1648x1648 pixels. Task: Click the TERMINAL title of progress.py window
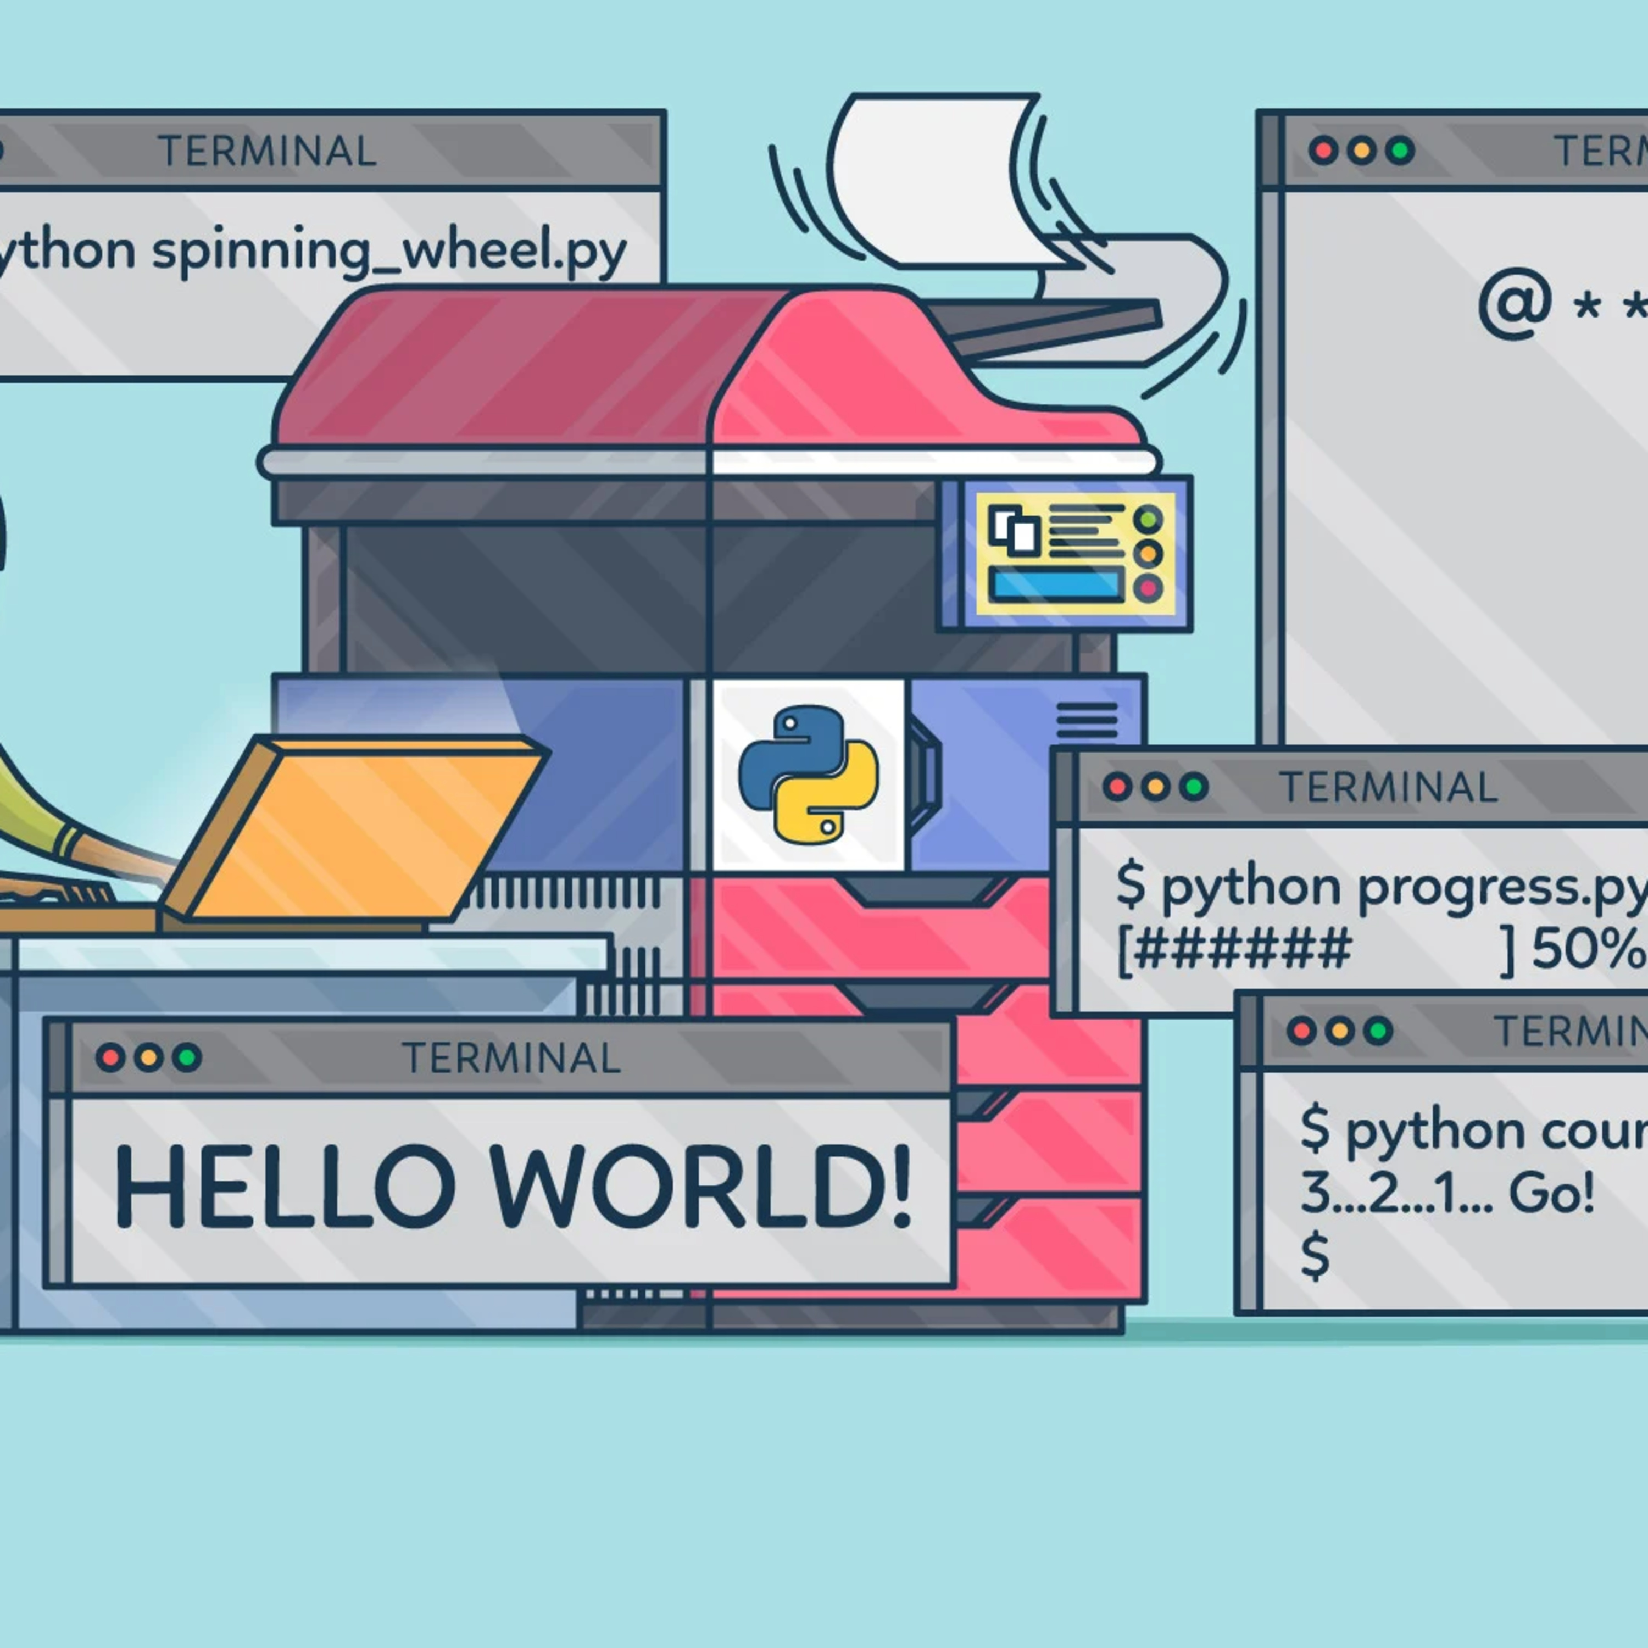pos(1389,787)
